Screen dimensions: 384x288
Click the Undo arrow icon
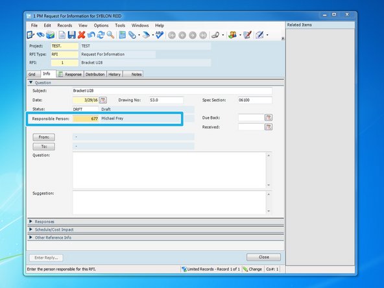tap(91, 35)
